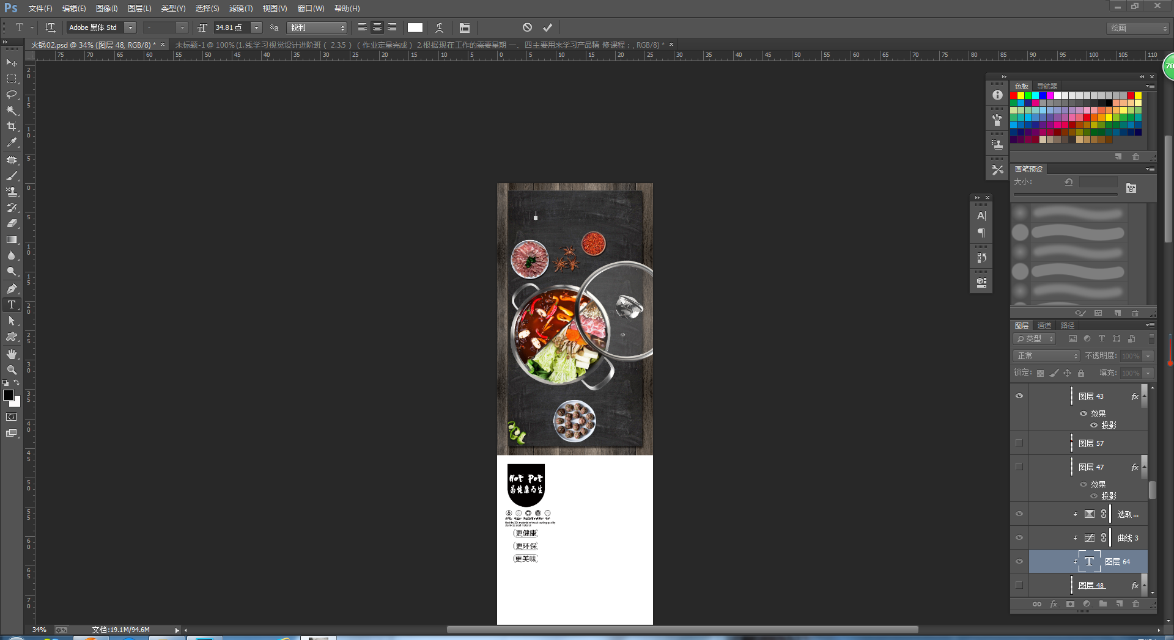Switch to the 路径 tab

(1068, 325)
